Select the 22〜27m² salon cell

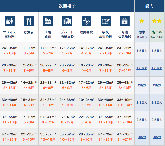click(x=86, y=120)
